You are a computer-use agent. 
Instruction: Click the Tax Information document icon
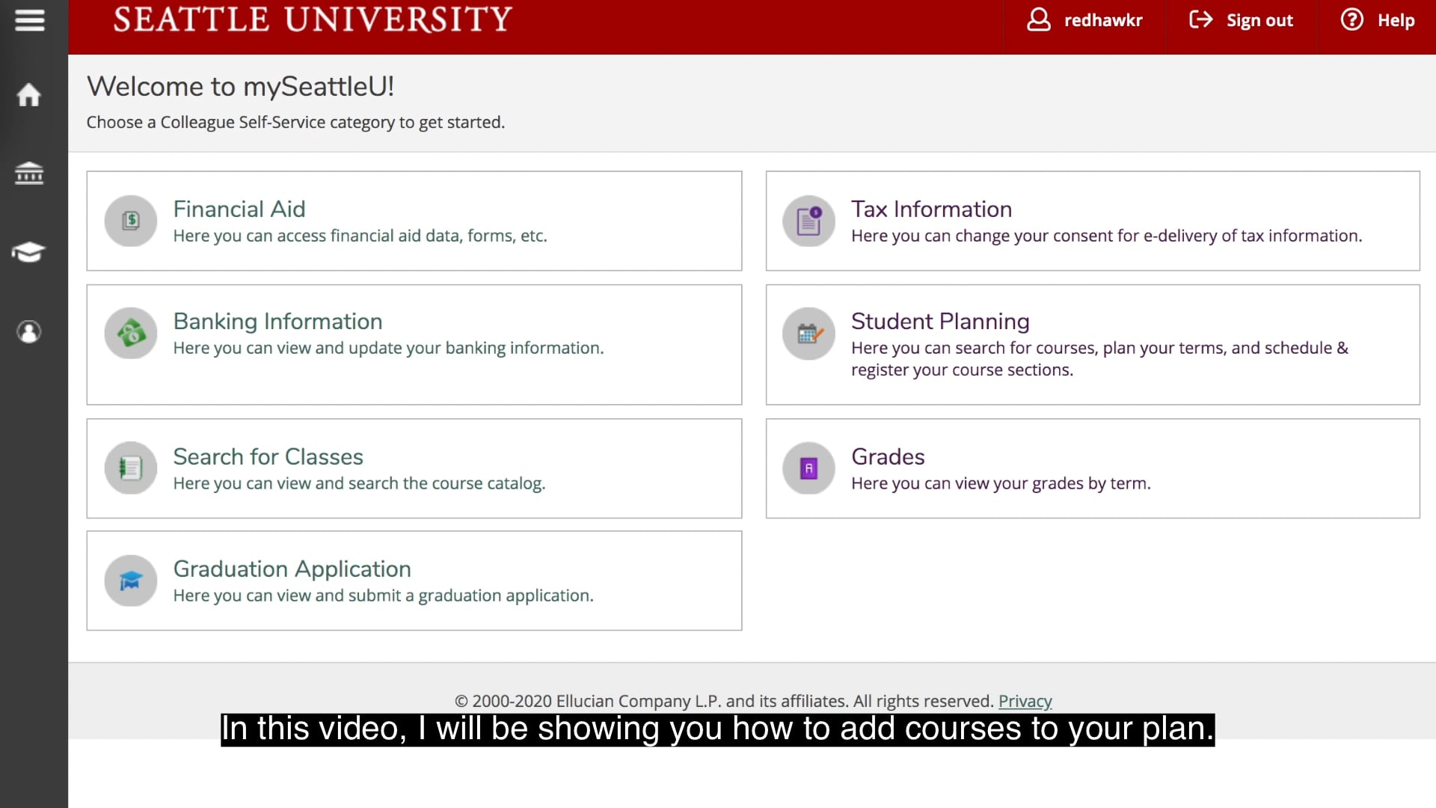(808, 221)
